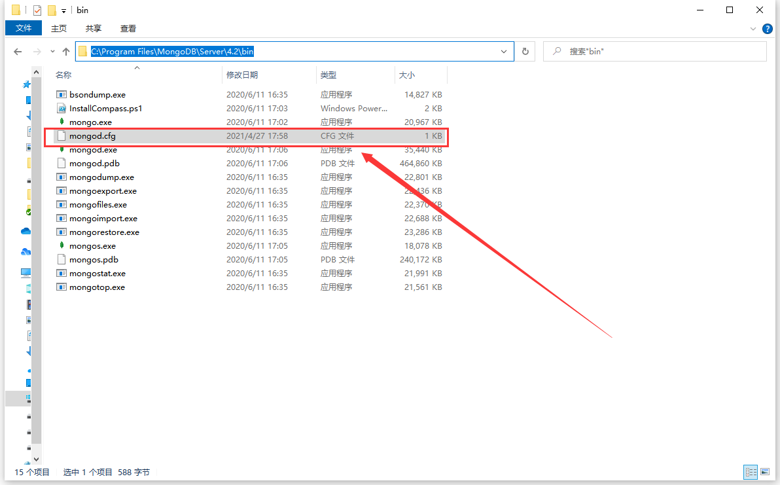Expand the ribbon with the chevron near help icon

point(752,28)
